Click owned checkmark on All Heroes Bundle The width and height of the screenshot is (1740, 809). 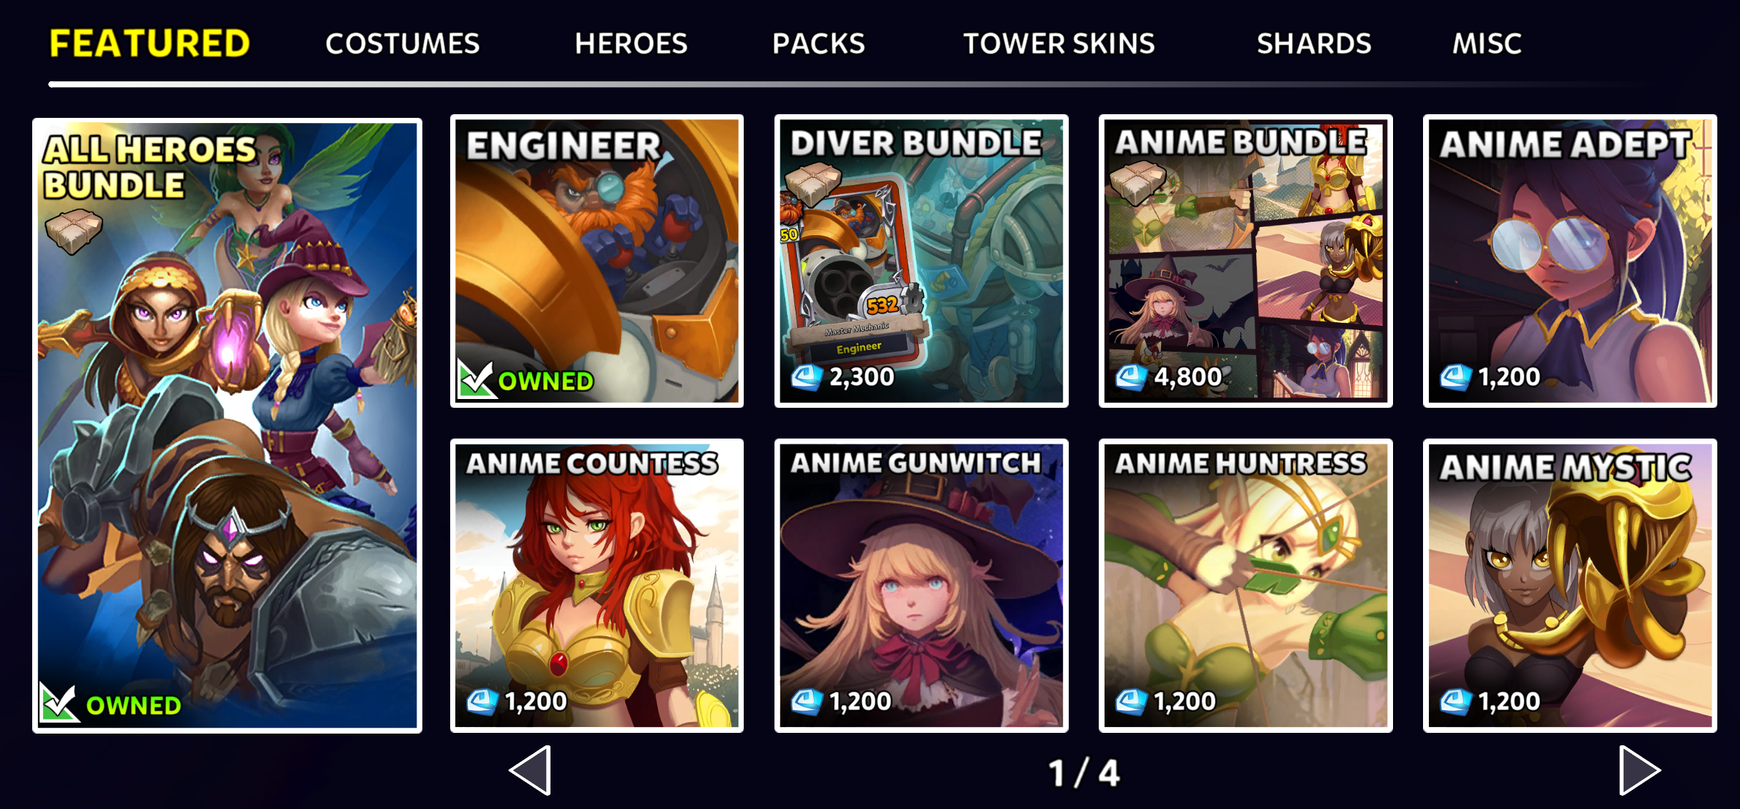59,703
